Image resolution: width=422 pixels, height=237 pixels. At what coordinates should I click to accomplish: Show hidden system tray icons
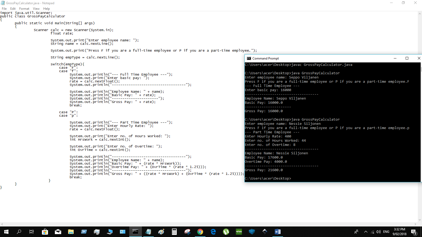pos(366,232)
